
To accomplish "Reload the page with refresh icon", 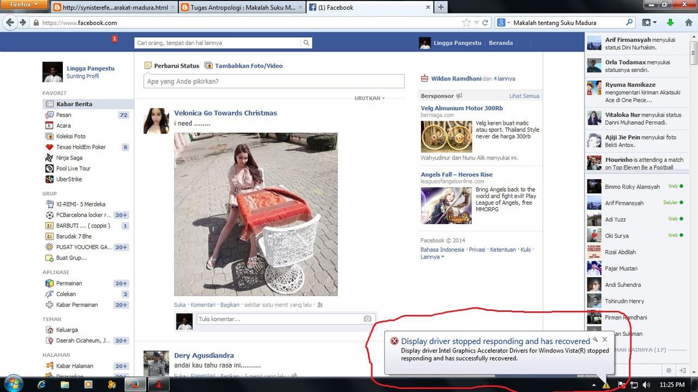I will point(485,23).
